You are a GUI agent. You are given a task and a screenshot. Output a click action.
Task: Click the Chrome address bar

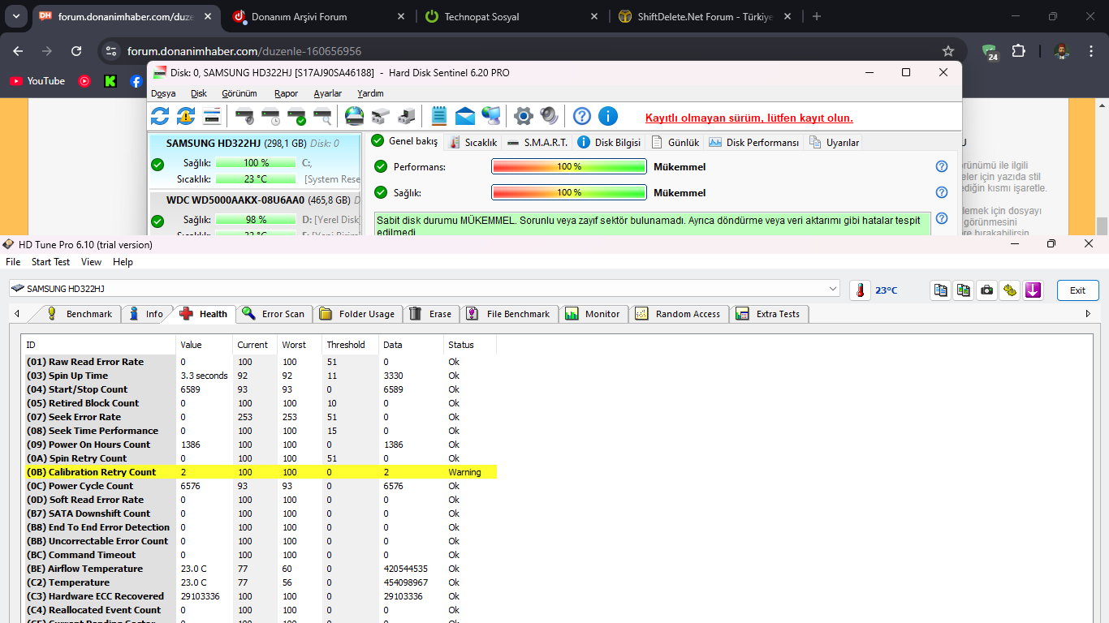tap(531, 51)
